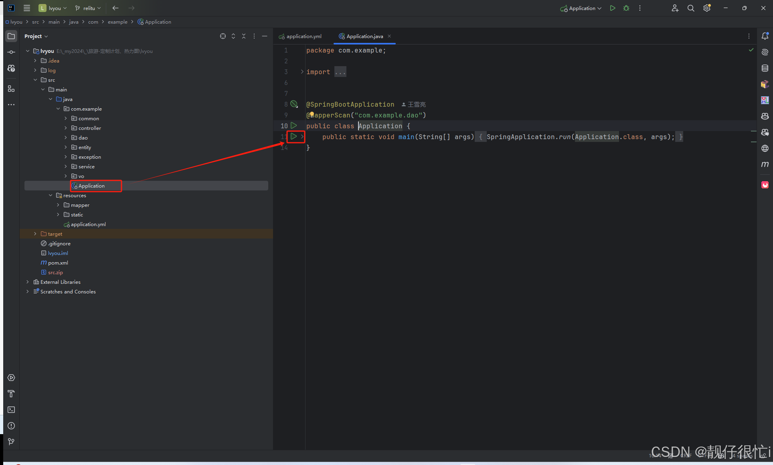Expand the controller package folder
This screenshot has height=465, width=773.
coord(66,128)
